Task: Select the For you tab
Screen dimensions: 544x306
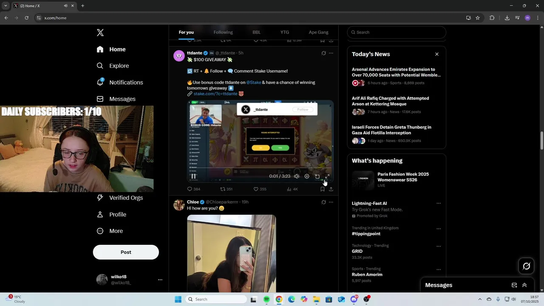Action: (x=186, y=32)
